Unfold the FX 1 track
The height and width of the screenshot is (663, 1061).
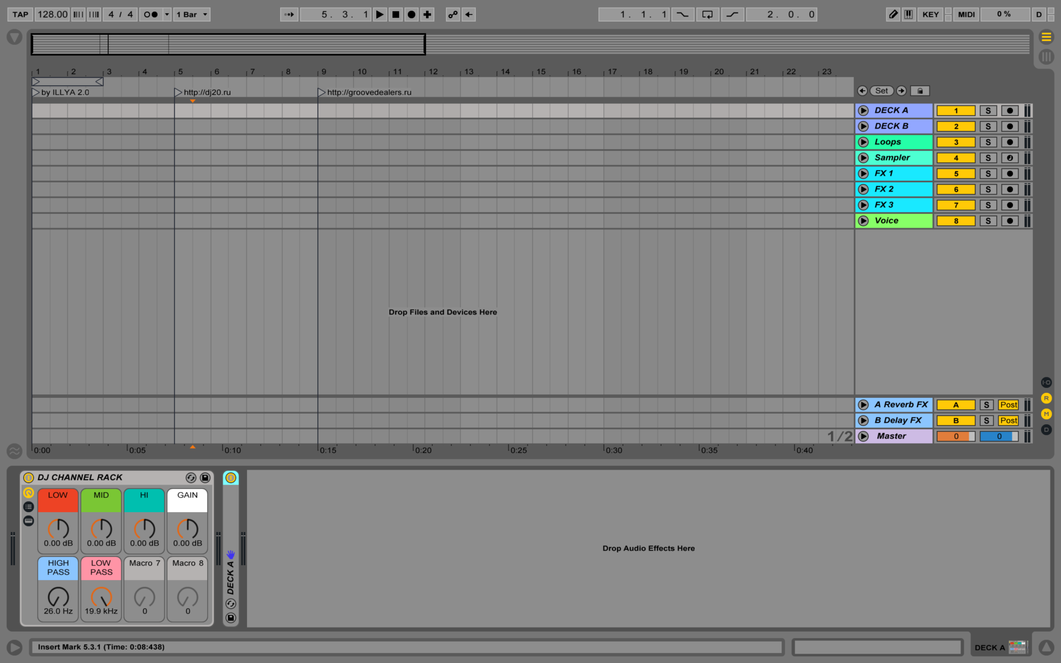863,173
